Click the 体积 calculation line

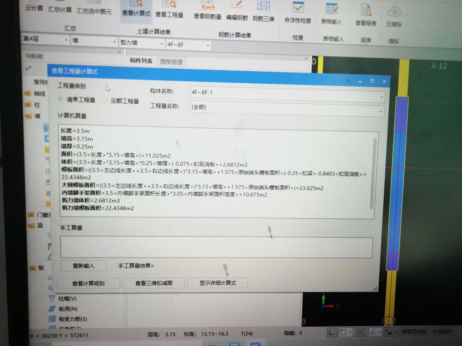(x=154, y=163)
